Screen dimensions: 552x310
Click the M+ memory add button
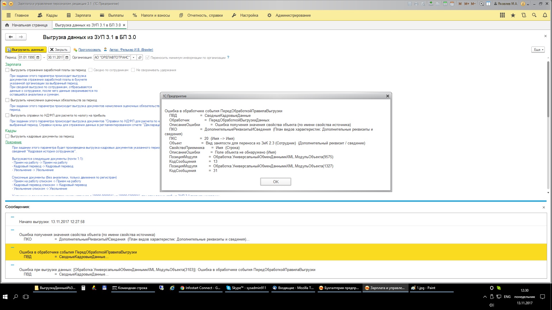coord(467,4)
